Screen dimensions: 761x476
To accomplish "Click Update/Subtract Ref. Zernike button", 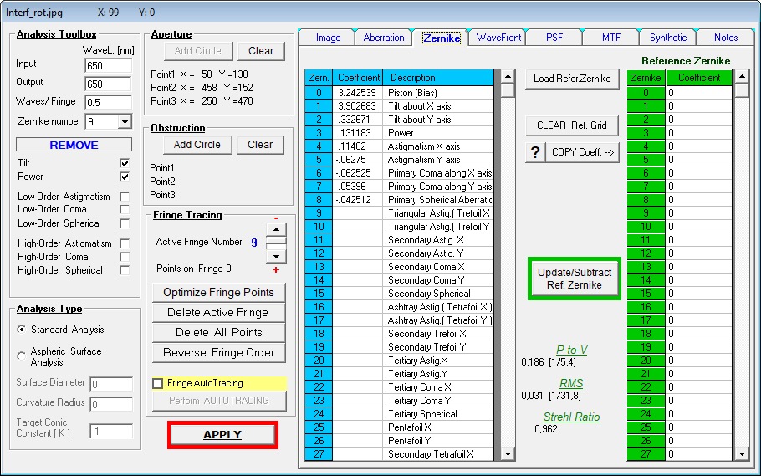I will 575,279.
